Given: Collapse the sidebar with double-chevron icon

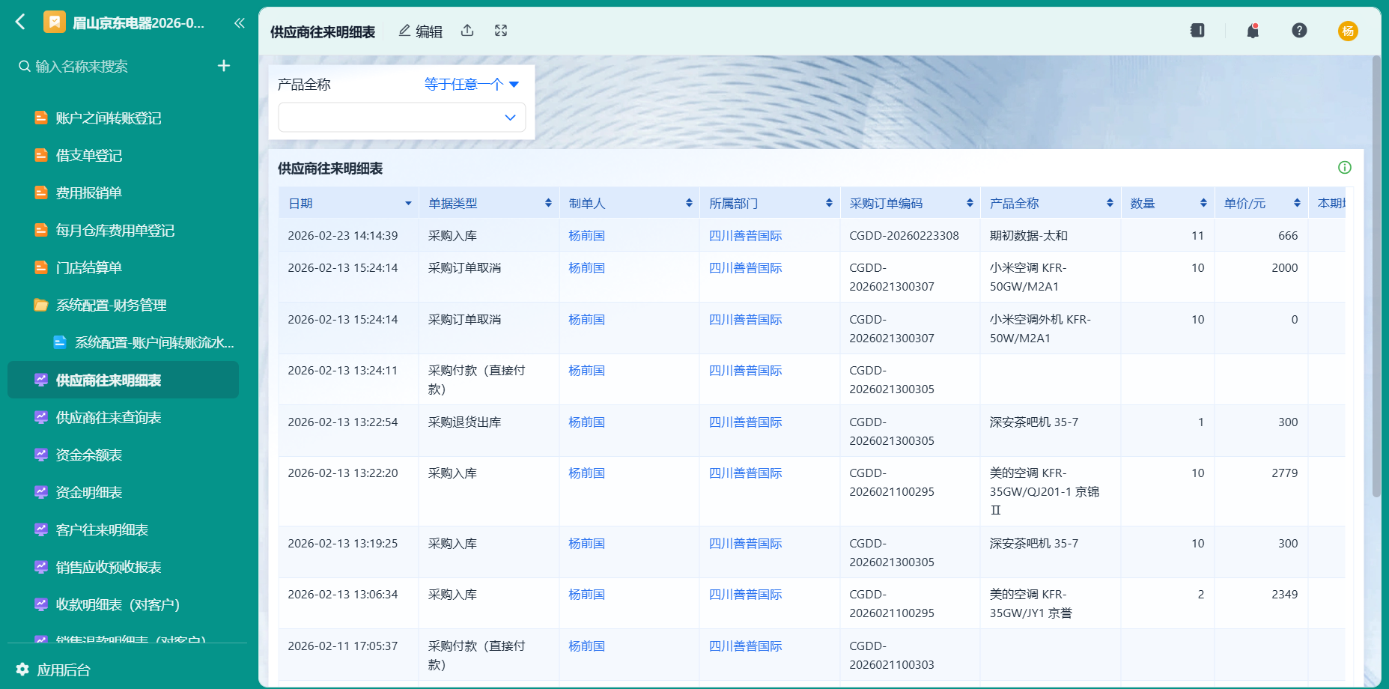Looking at the screenshot, I should [239, 22].
